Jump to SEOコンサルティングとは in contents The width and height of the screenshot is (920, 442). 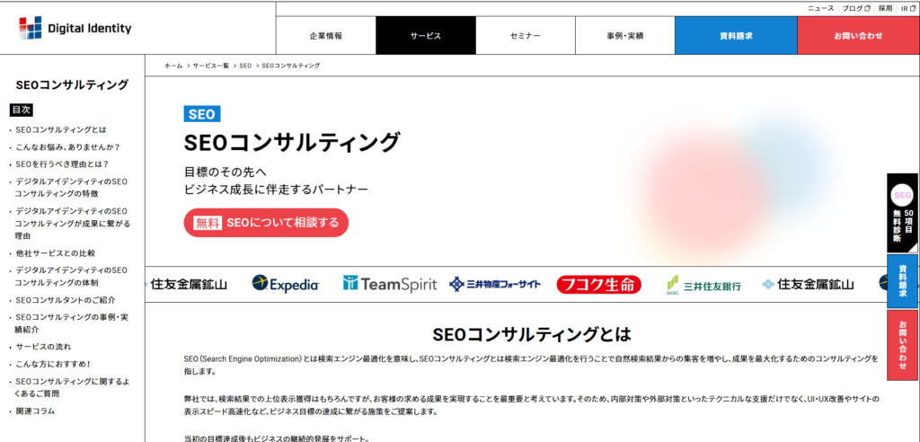point(62,129)
